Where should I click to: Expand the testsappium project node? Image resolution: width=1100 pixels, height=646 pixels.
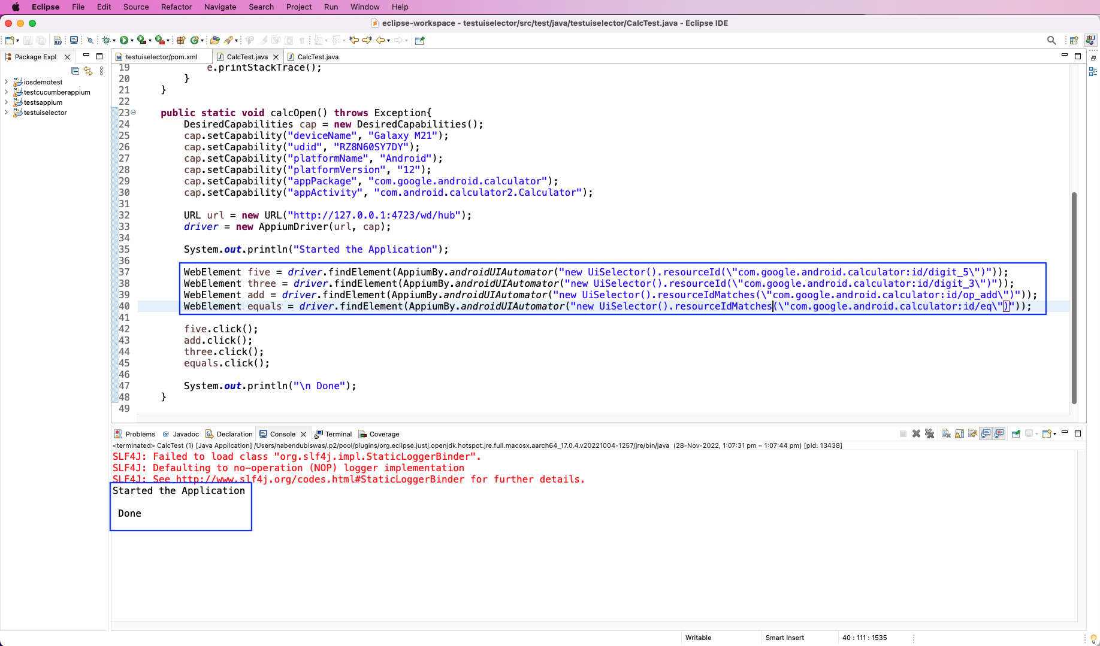coord(6,102)
